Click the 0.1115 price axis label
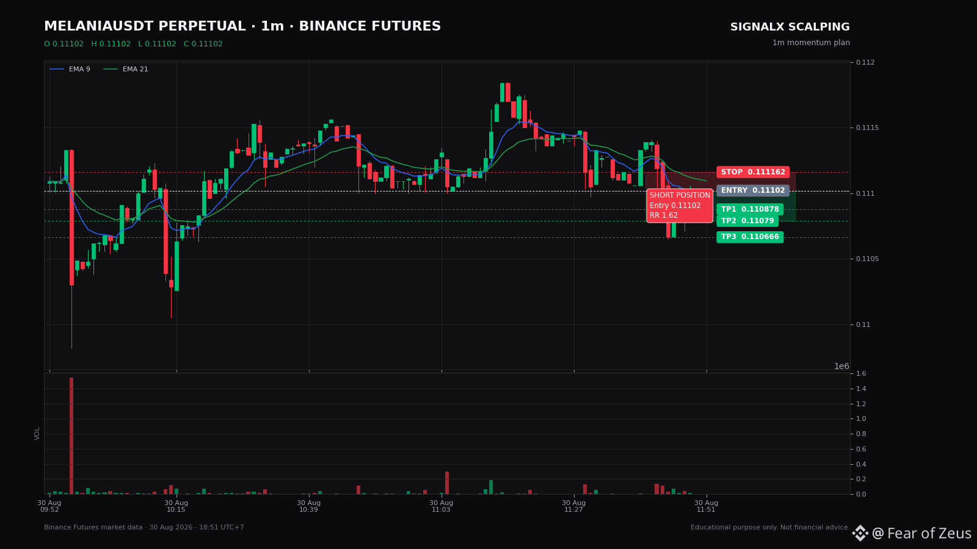The width and height of the screenshot is (977, 549). [867, 127]
